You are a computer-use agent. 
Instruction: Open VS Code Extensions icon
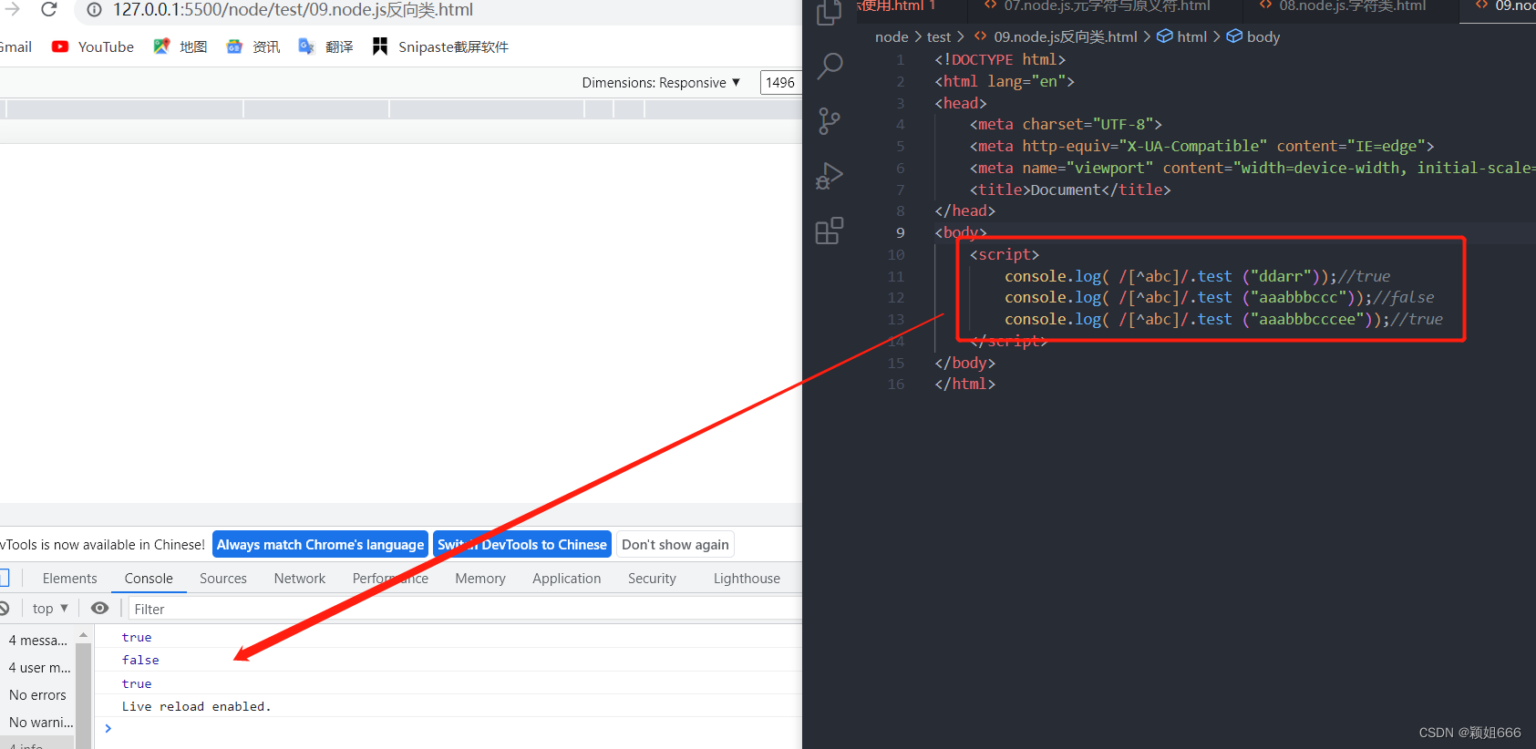[830, 231]
